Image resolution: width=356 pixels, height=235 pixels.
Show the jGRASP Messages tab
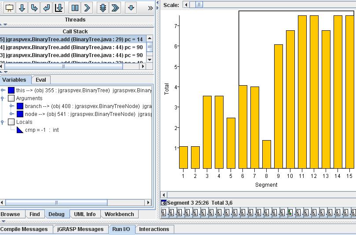coord(81,229)
